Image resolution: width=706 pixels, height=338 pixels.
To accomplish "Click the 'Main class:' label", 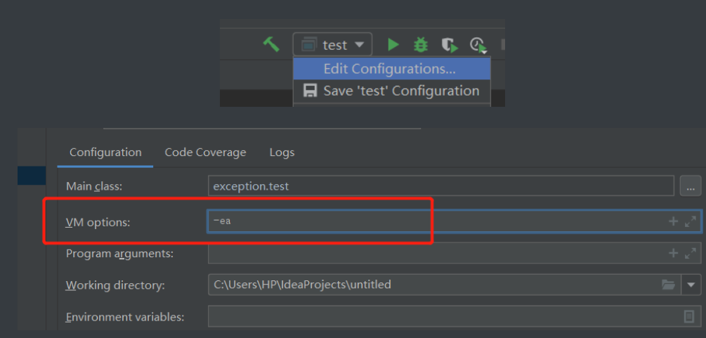I will [x=94, y=186].
